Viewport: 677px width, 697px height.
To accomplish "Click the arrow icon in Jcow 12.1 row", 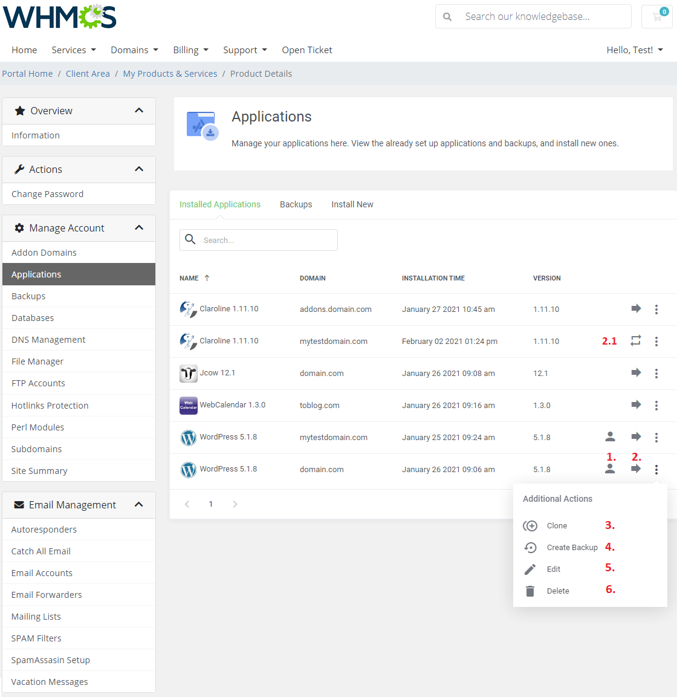I will 636,372.
